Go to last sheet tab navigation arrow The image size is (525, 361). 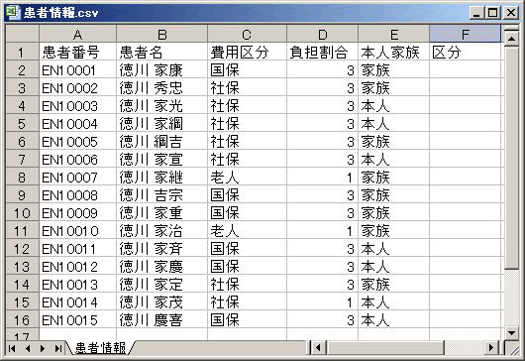coord(58,348)
